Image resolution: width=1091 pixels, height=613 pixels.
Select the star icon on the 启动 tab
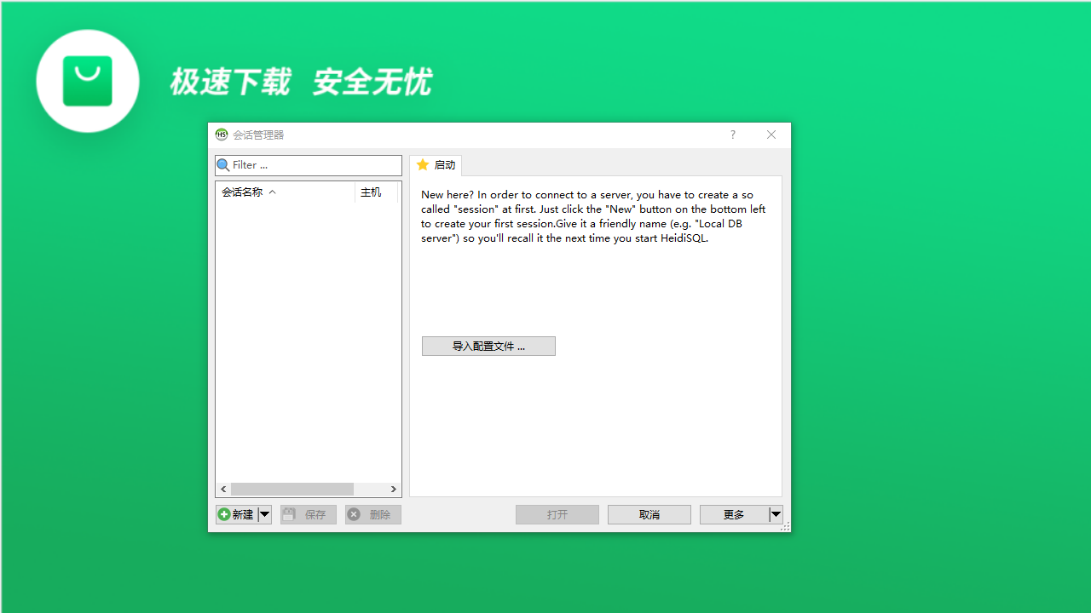point(422,164)
